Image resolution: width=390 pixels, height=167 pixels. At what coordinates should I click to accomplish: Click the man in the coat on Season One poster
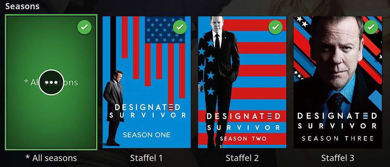click(x=114, y=108)
